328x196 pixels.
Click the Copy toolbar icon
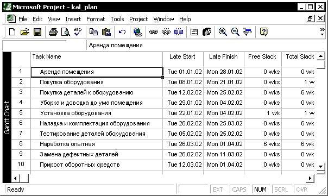[93, 32]
